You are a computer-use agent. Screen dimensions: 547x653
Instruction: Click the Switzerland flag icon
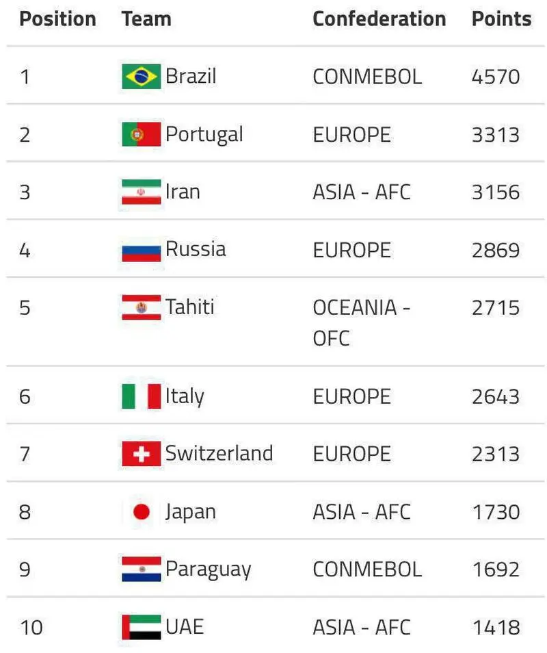pos(141,454)
